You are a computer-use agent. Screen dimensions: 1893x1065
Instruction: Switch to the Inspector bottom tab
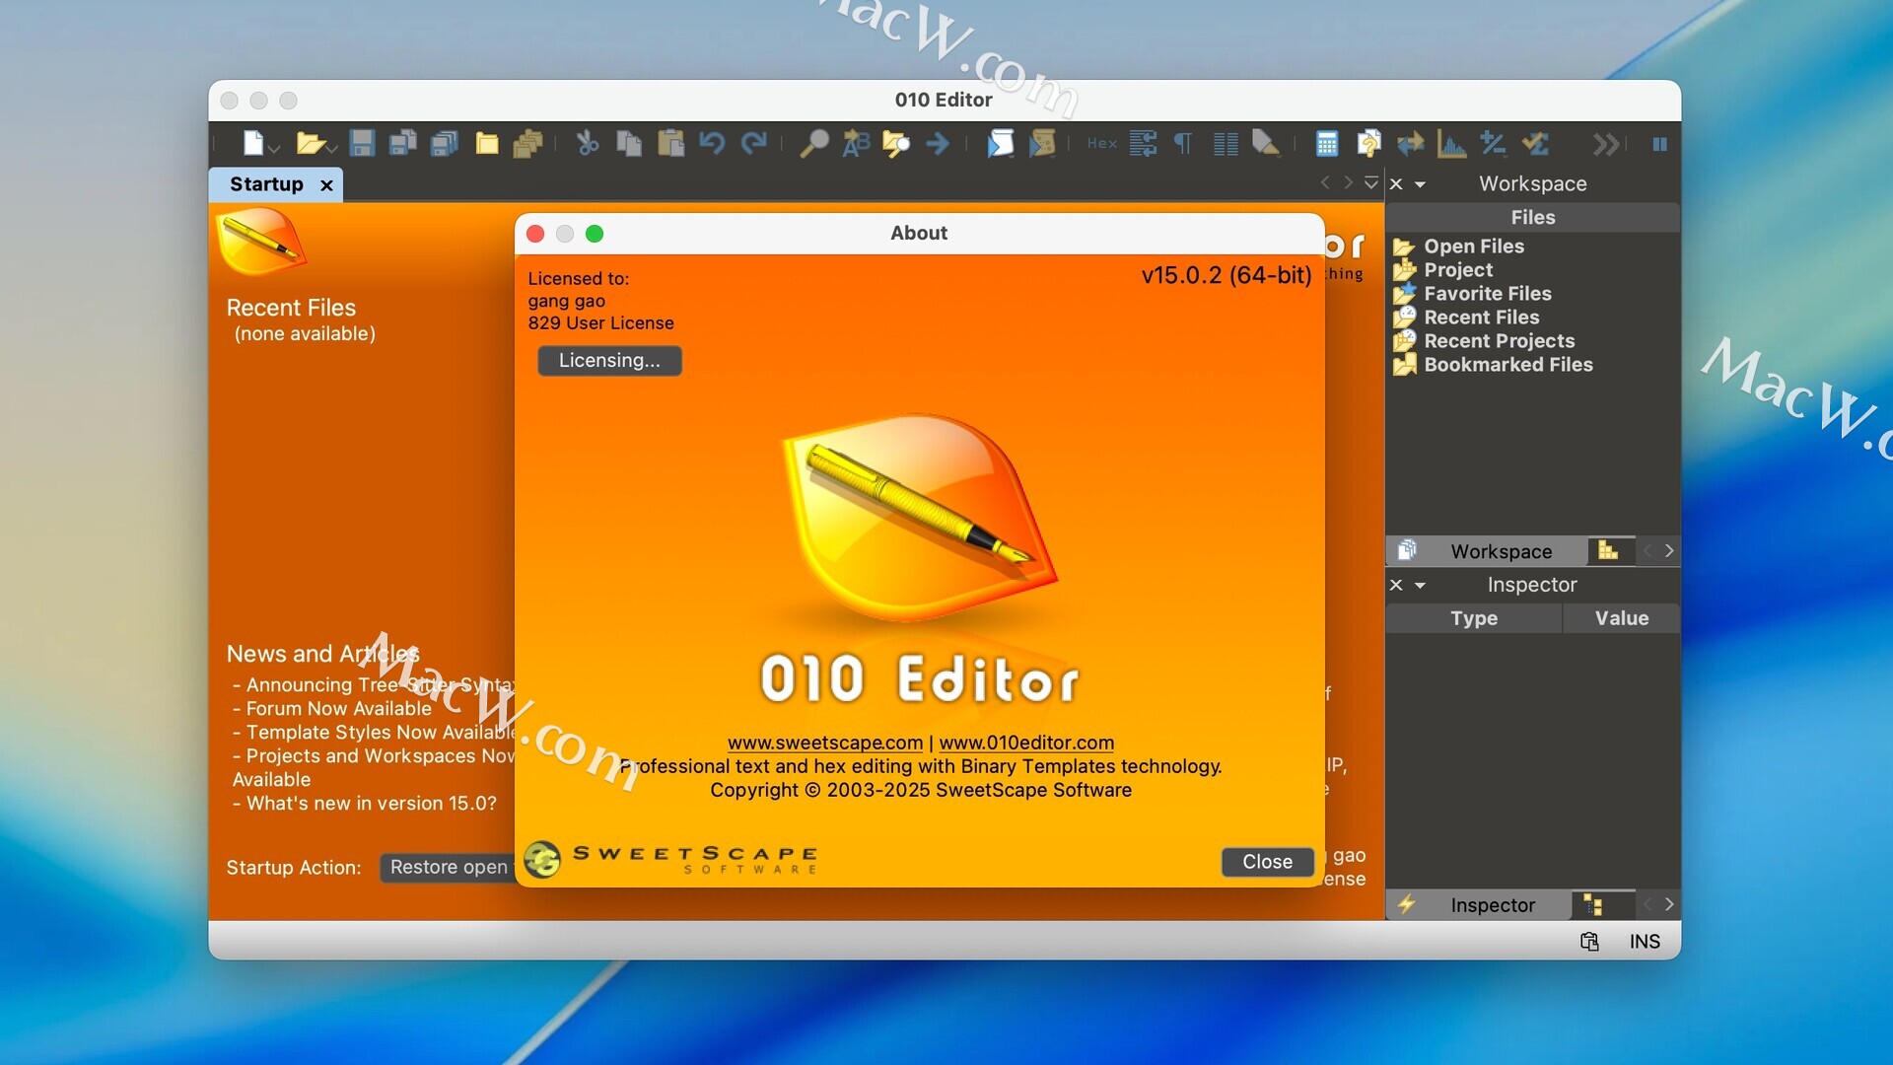click(x=1479, y=905)
